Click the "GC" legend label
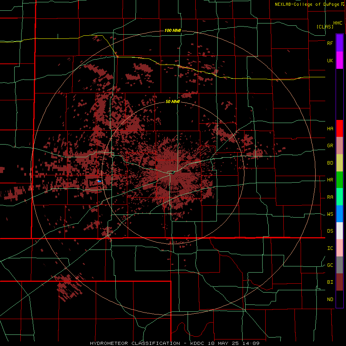The height and width of the screenshot is (346, 346). click(330, 265)
